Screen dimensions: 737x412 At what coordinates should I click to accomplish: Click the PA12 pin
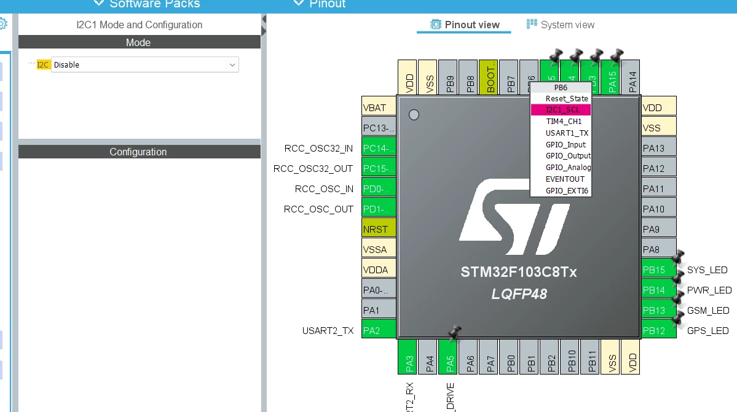(x=659, y=168)
